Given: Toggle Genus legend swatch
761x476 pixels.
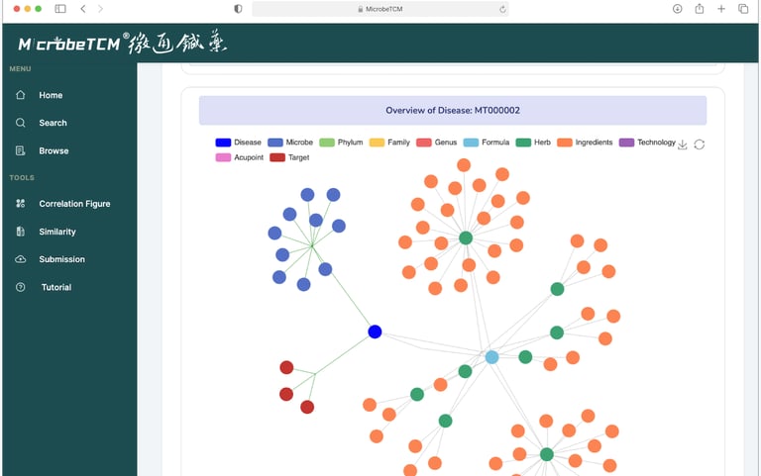Looking at the screenshot, I should pyautogui.click(x=424, y=143).
